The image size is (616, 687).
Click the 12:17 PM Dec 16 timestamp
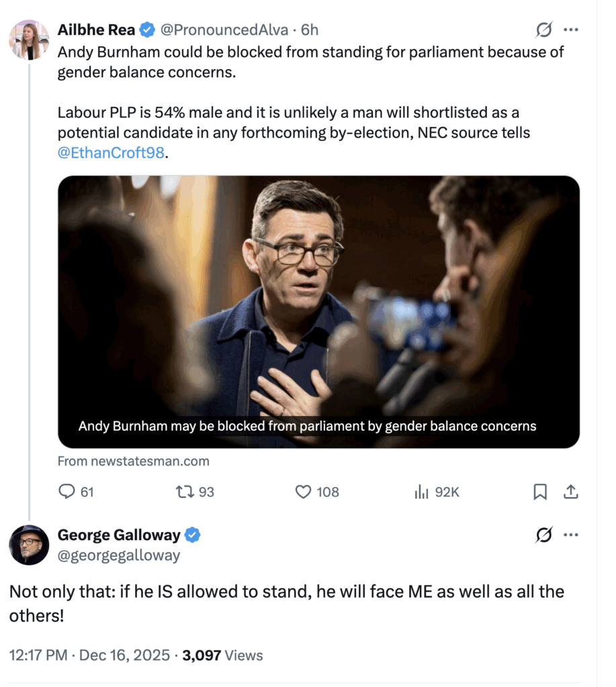point(89,655)
